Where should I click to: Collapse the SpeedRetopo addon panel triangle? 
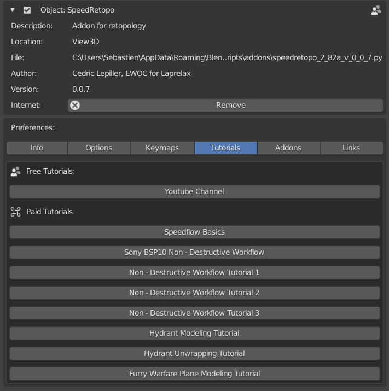tap(13, 10)
